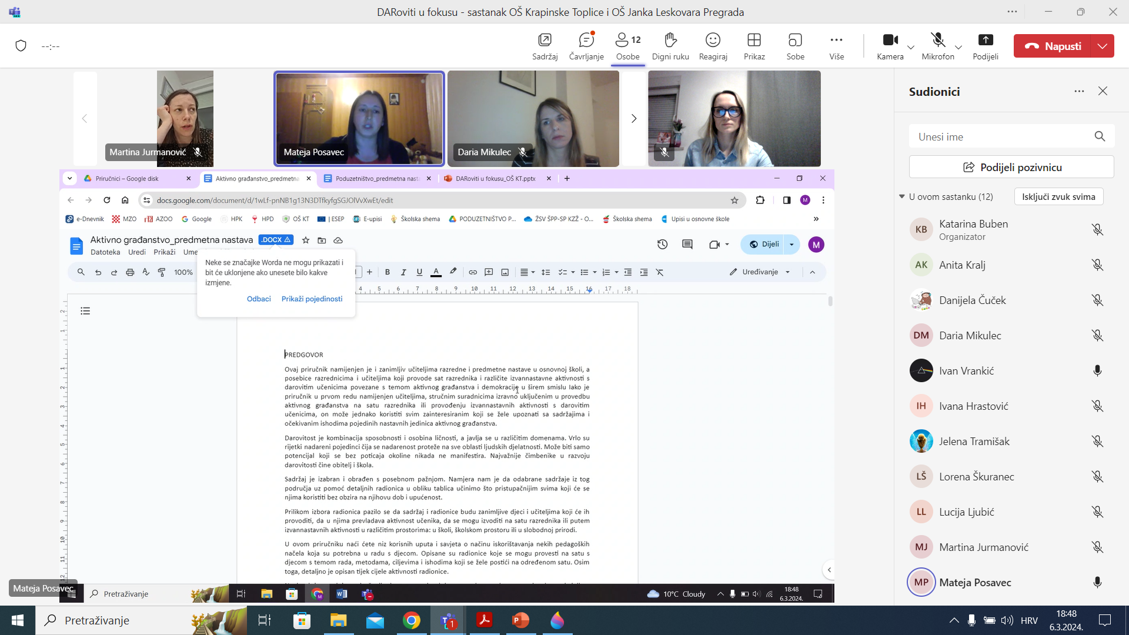The width and height of the screenshot is (1129, 635).
Task: Open the Osobe participants tab
Action: tap(627, 46)
